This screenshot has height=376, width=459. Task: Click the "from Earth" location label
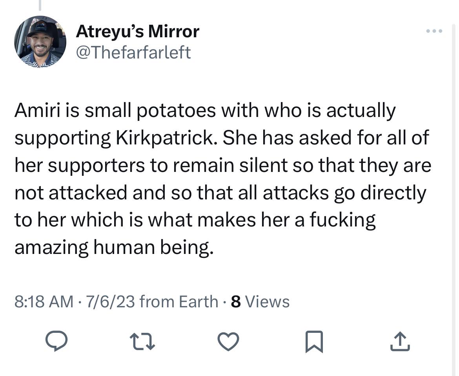coord(178,301)
